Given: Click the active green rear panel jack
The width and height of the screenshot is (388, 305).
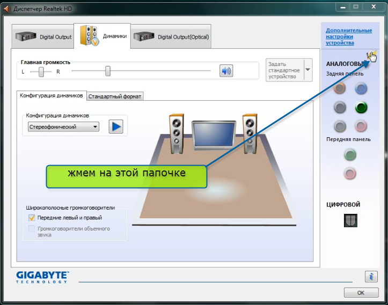Looking at the screenshot, I should (x=361, y=107).
